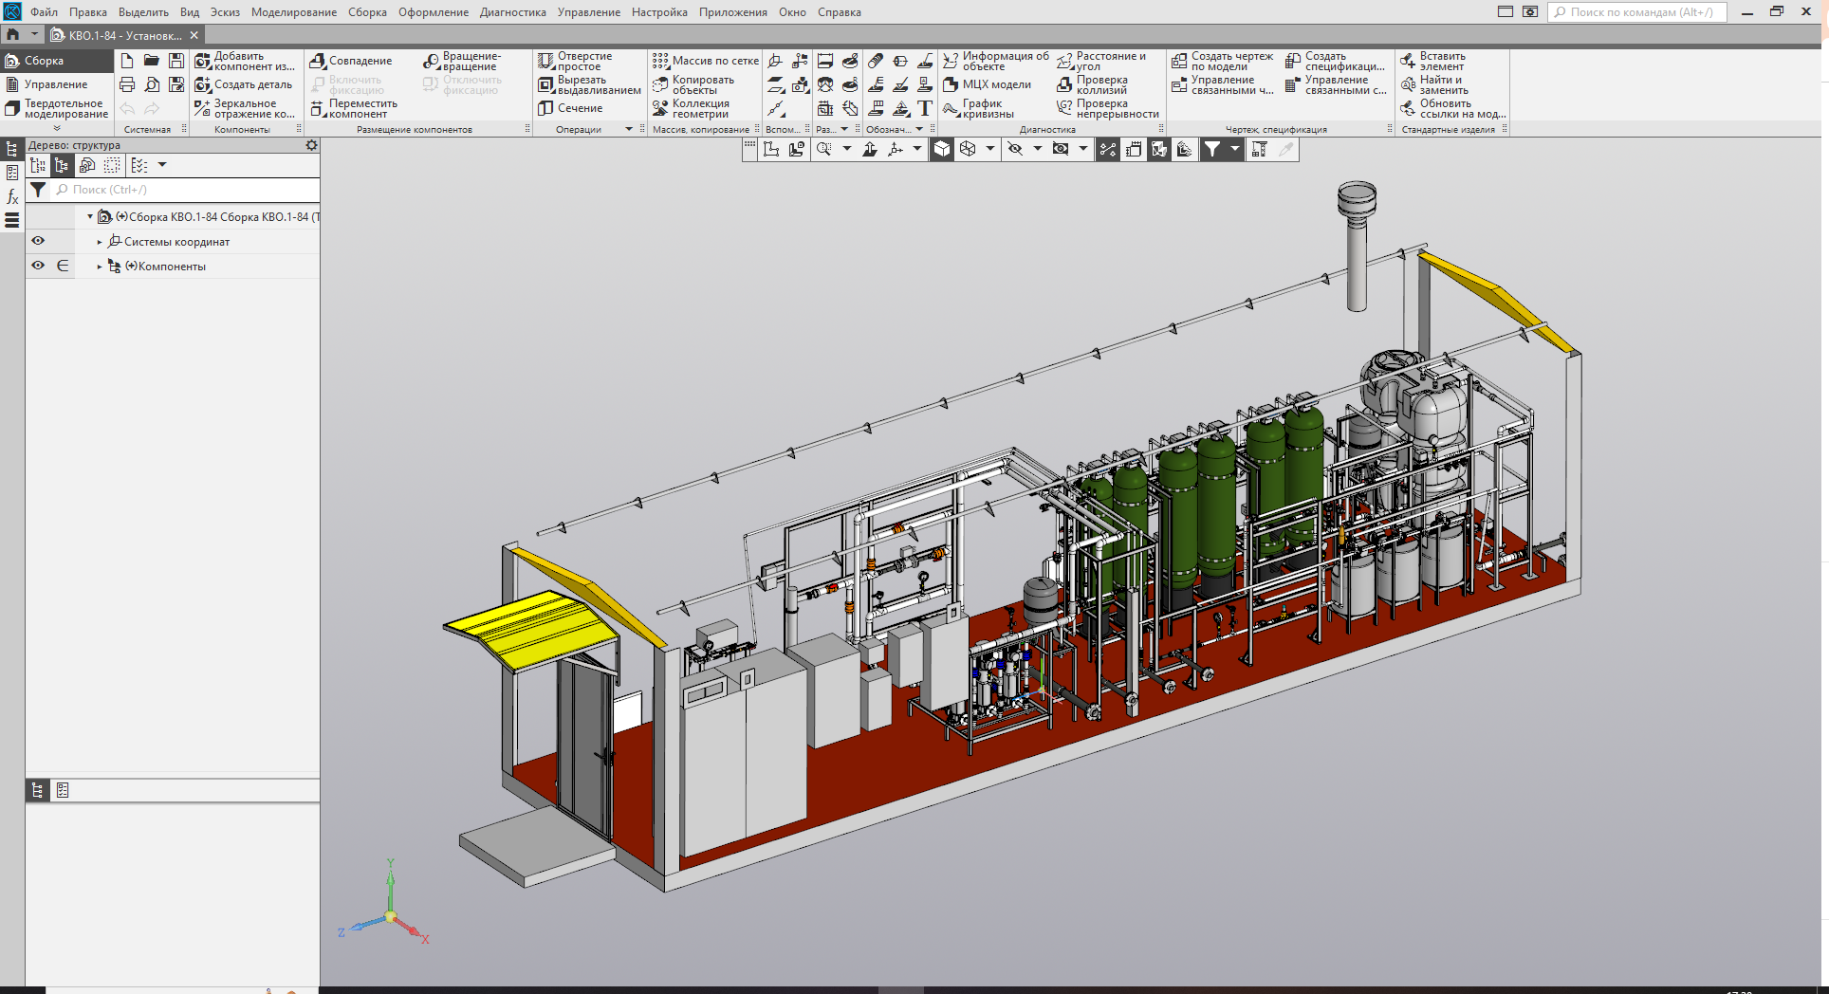Expand the Системы координат tree node

[x=100, y=242]
